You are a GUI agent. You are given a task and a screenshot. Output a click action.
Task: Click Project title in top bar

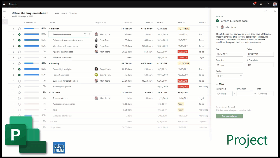[13, 4]
